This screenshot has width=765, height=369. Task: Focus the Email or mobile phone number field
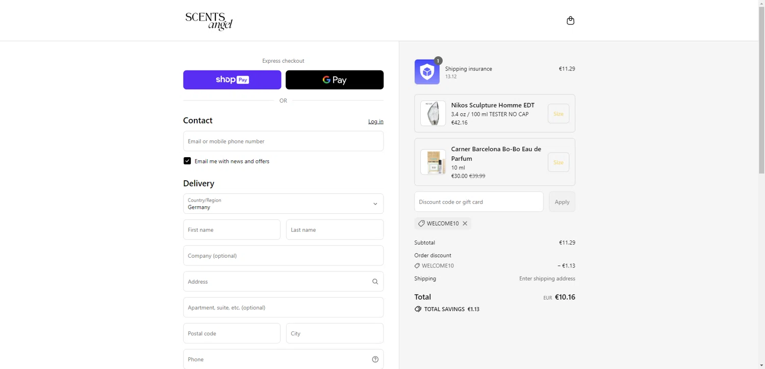[x=283, y=141]
